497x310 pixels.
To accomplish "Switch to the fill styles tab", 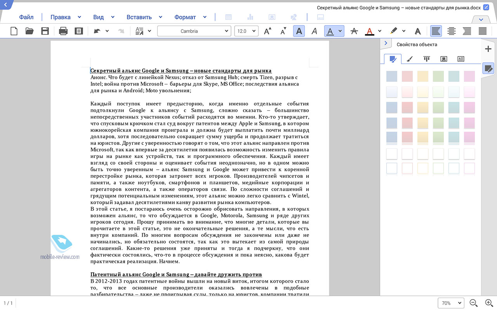I will point(393,59).
